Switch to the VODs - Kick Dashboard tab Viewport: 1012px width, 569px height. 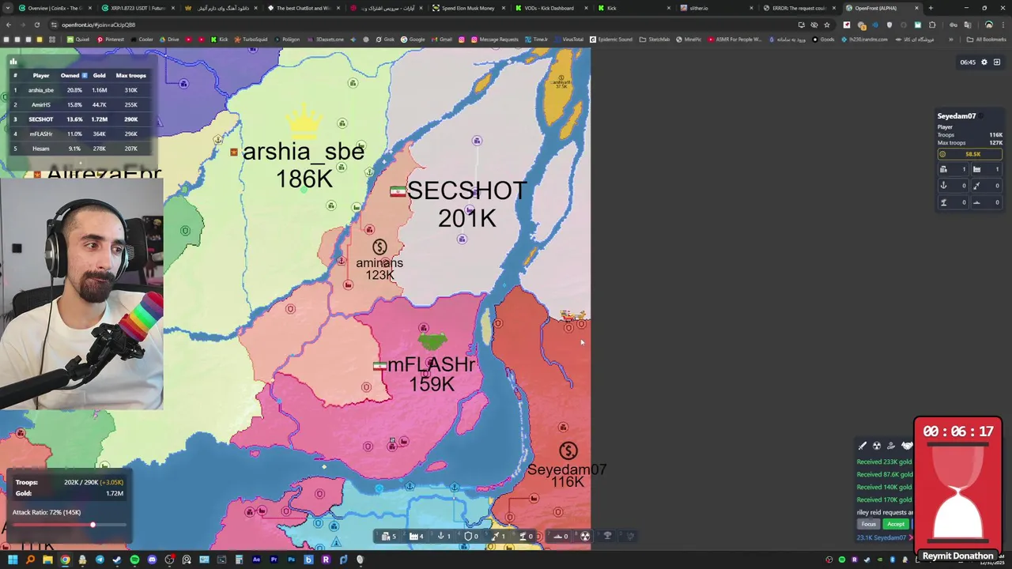point(549,8)
